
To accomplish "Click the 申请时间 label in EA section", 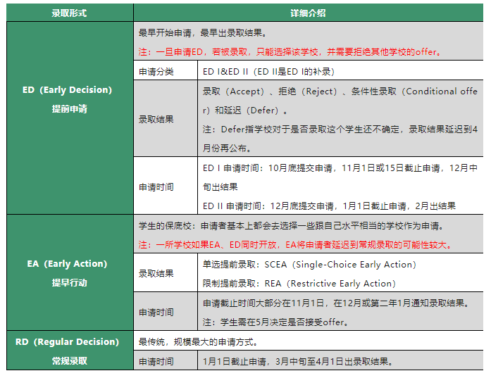I will (156, 312).
